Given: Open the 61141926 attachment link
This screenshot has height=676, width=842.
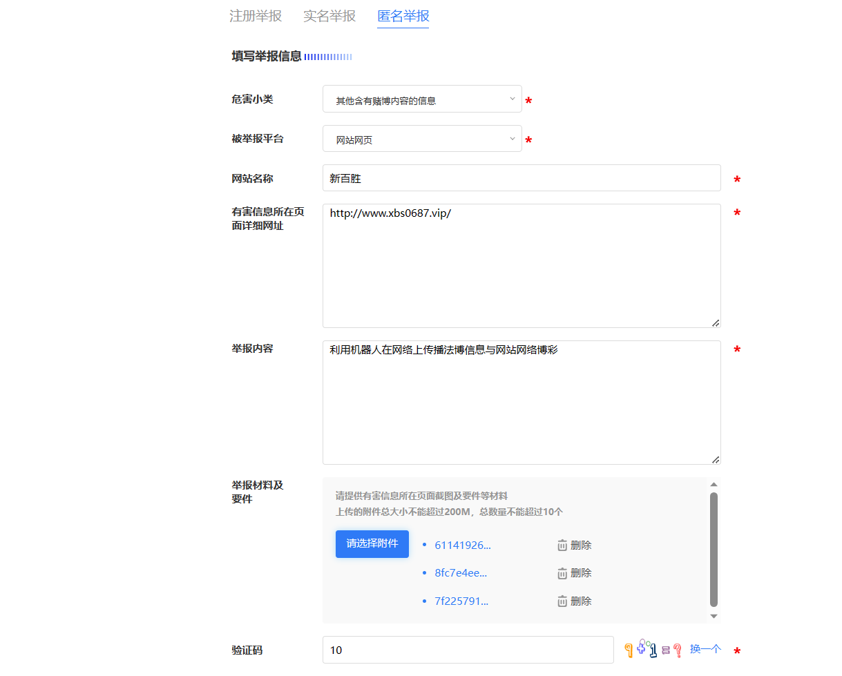Looking at the screenshot, I should (x=461, y=545).
